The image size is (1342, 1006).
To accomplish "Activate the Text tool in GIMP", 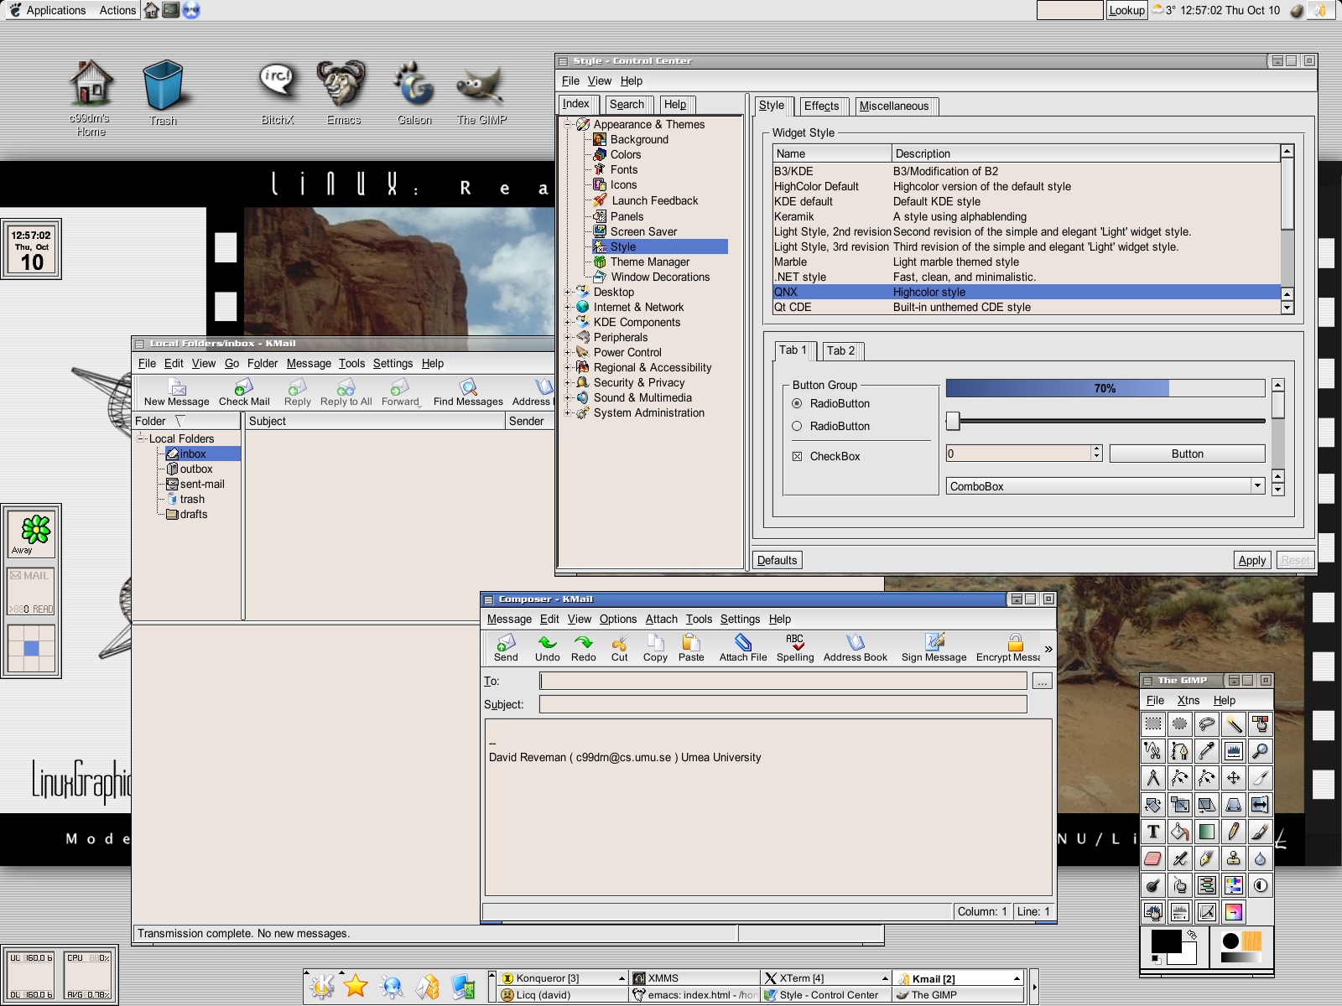I will [x=1153, y=832].
